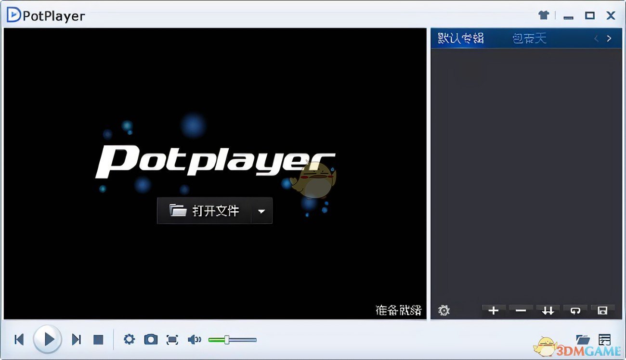Toggle the repeat mode icon
Viewport: 626px width, 360px height.
click(x=575, y=310)
